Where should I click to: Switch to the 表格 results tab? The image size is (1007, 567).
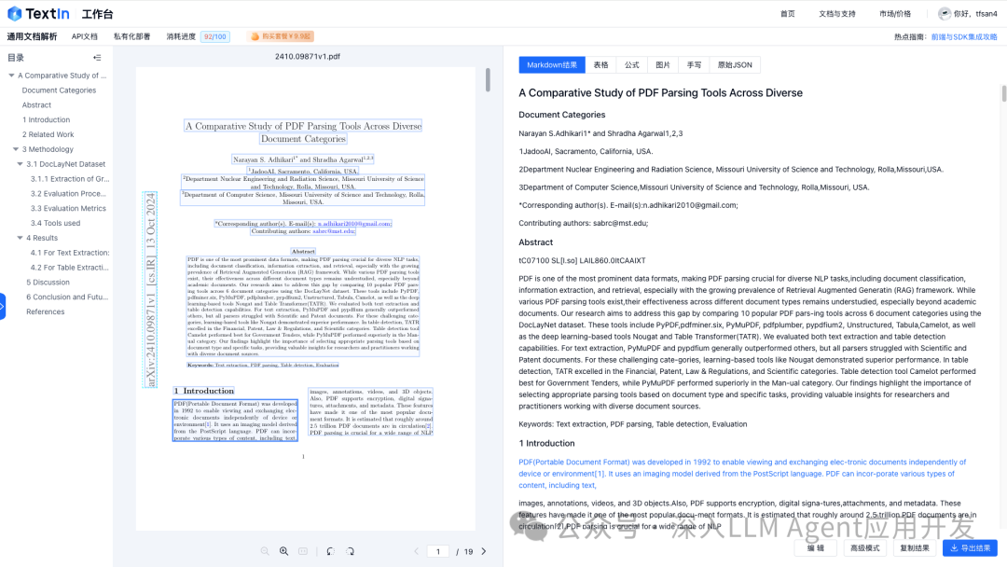click(x=600, y=65)
